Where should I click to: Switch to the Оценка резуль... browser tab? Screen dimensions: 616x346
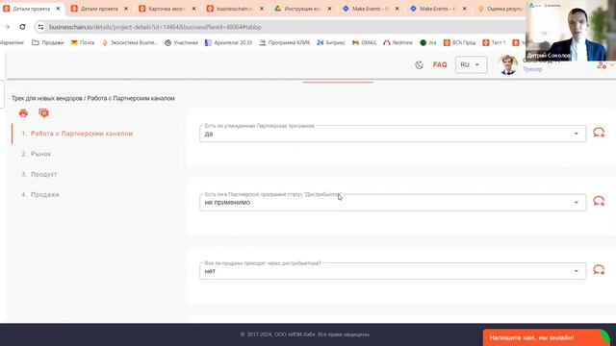click(500, 9)
